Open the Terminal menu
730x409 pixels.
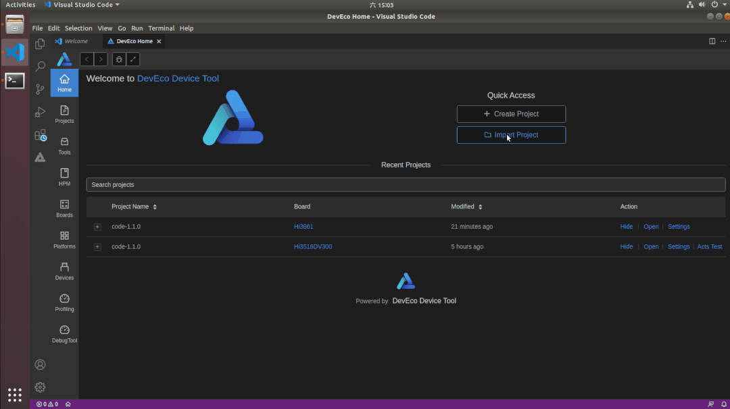pos(161,28)
